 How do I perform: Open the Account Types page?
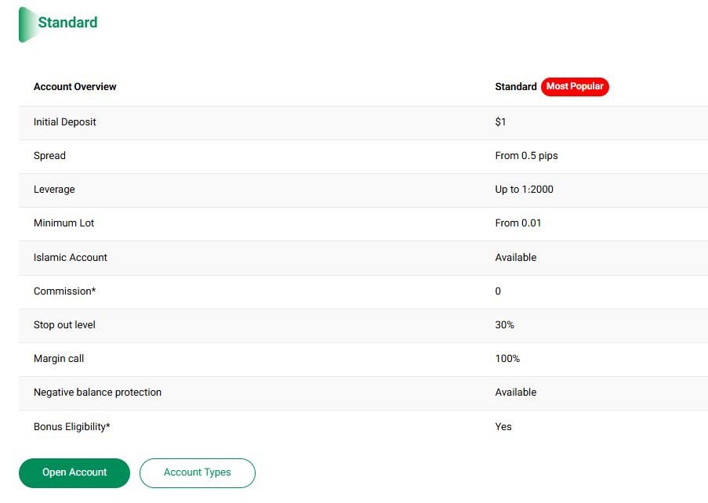[198, 473]
